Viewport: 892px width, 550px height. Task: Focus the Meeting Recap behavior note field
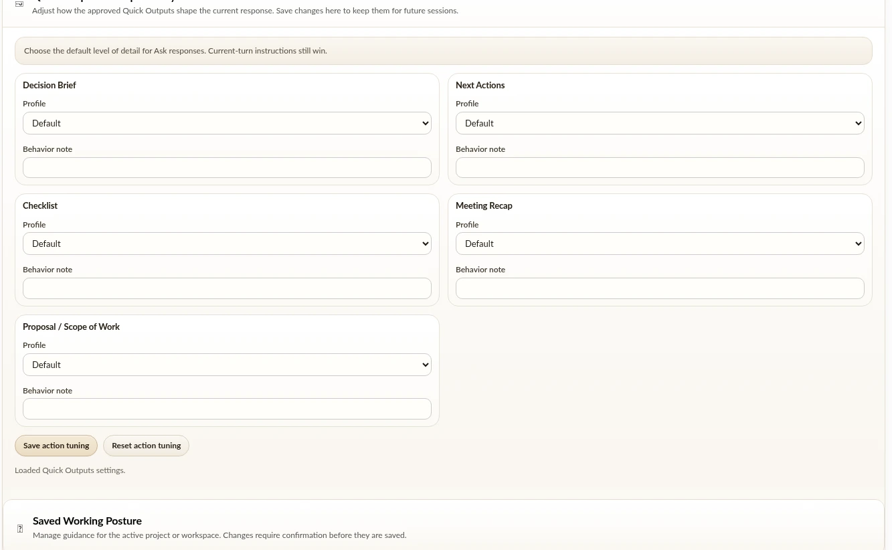click(660, 288)
